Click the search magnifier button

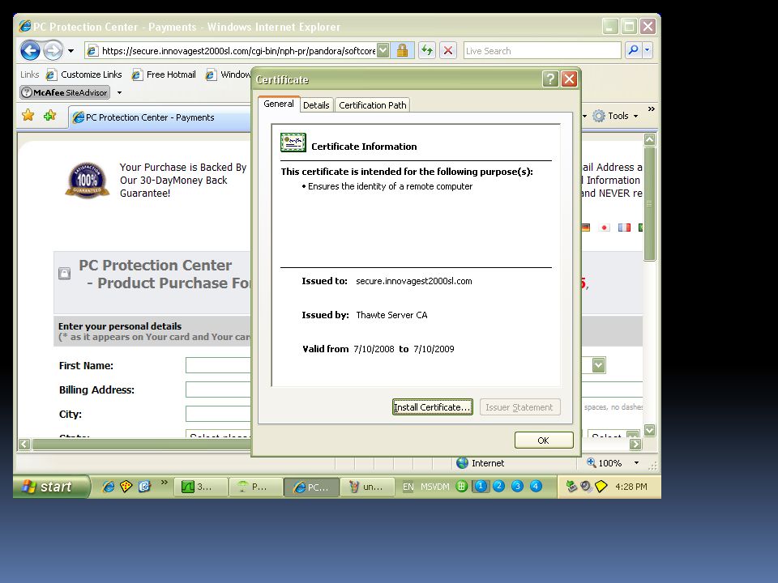[x=633, y=50]
